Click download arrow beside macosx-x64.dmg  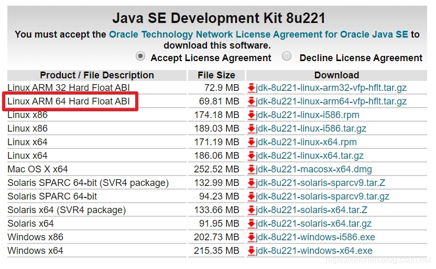click(x=252, y=169)
